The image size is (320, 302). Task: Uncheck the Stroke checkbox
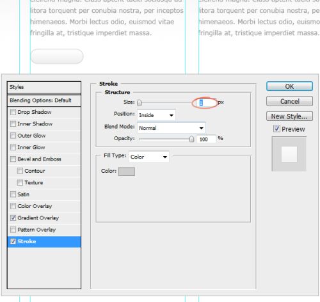[13, 241]
